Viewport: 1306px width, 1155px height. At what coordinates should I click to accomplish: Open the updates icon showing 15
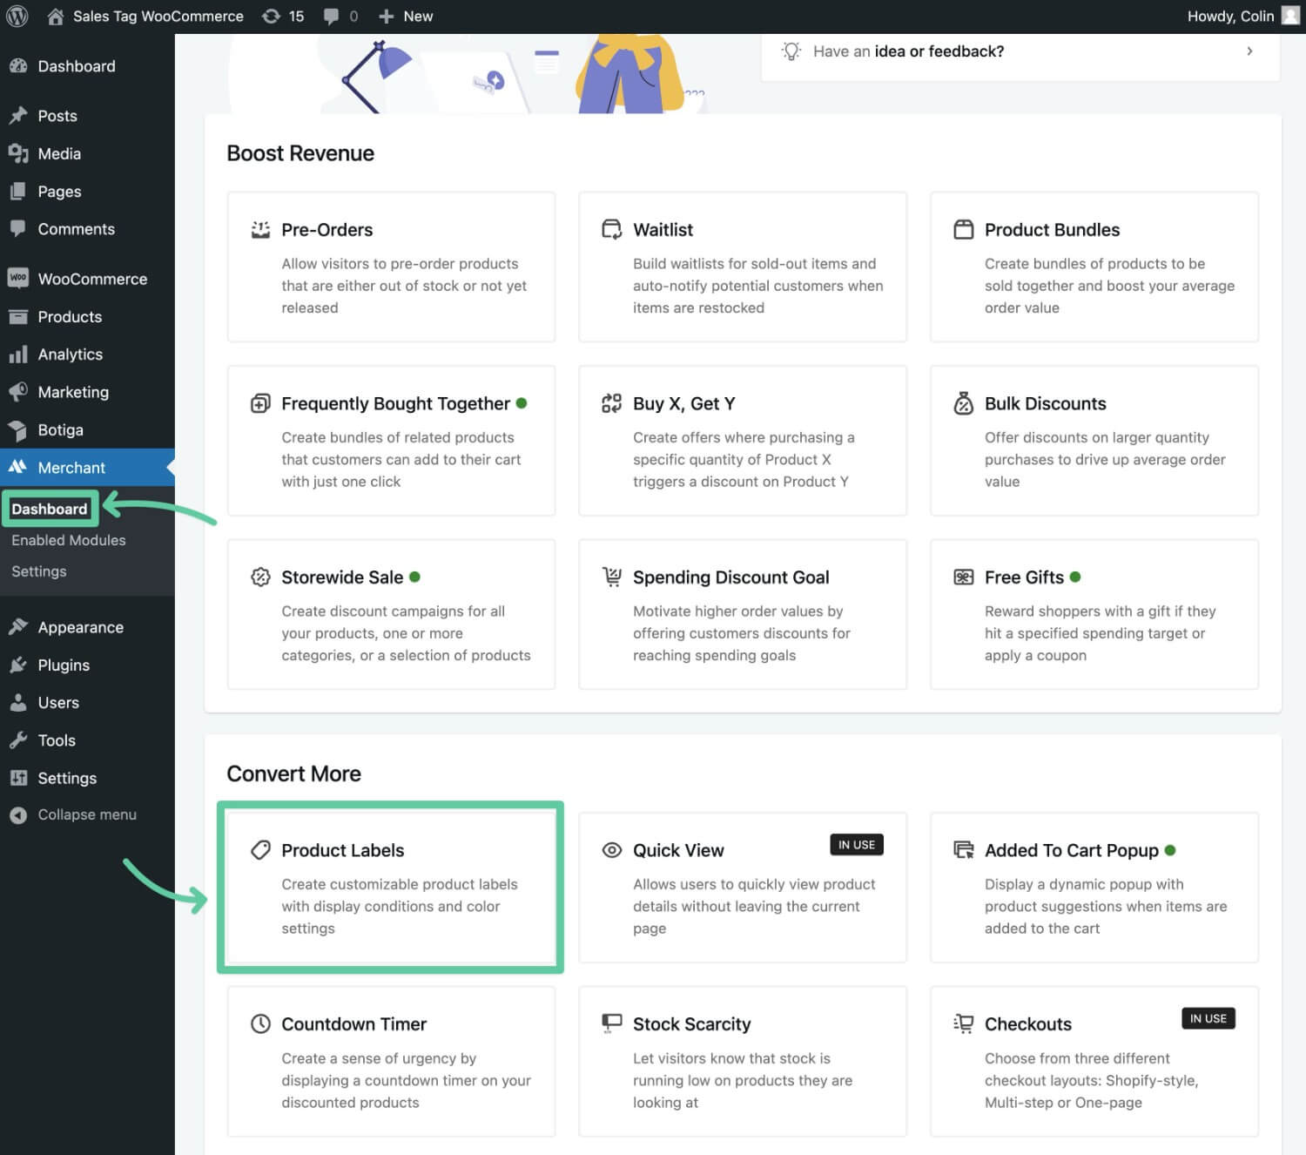click(271, 16)
